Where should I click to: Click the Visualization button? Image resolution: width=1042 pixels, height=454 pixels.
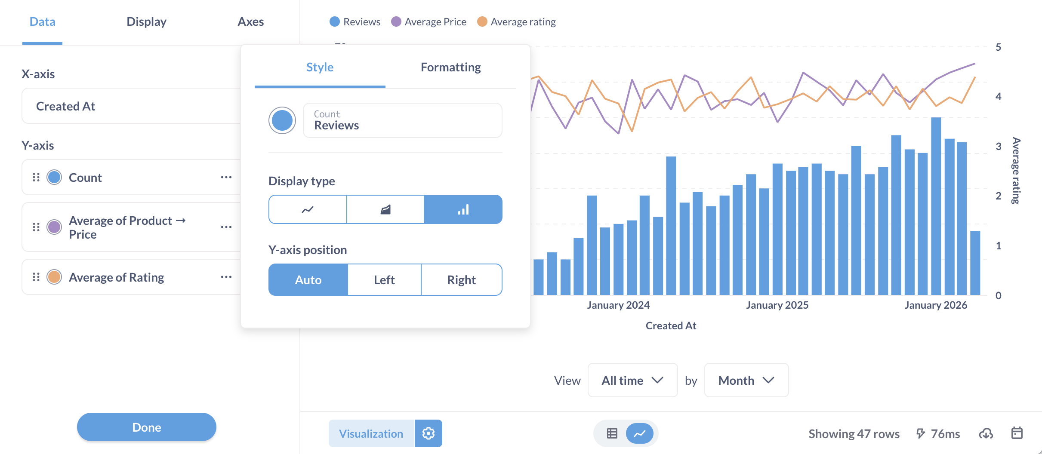pos(371,433)
